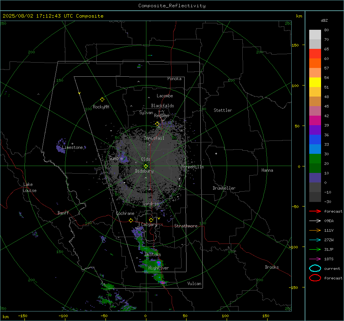This screenshot has width=344, height=321.
Task: Click the green 31JP arrow icon
Action: coord(315,249)
